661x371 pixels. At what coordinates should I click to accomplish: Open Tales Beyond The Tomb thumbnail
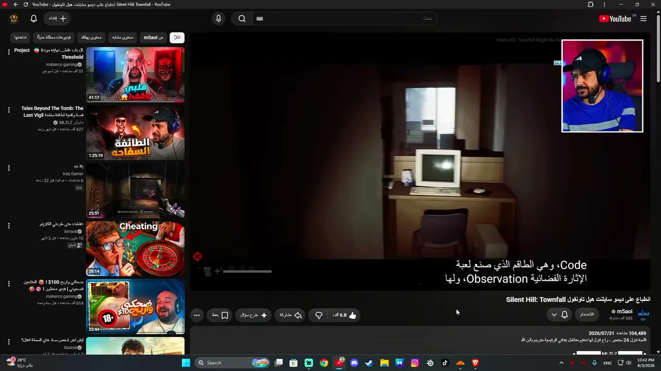tap(135, 133)
